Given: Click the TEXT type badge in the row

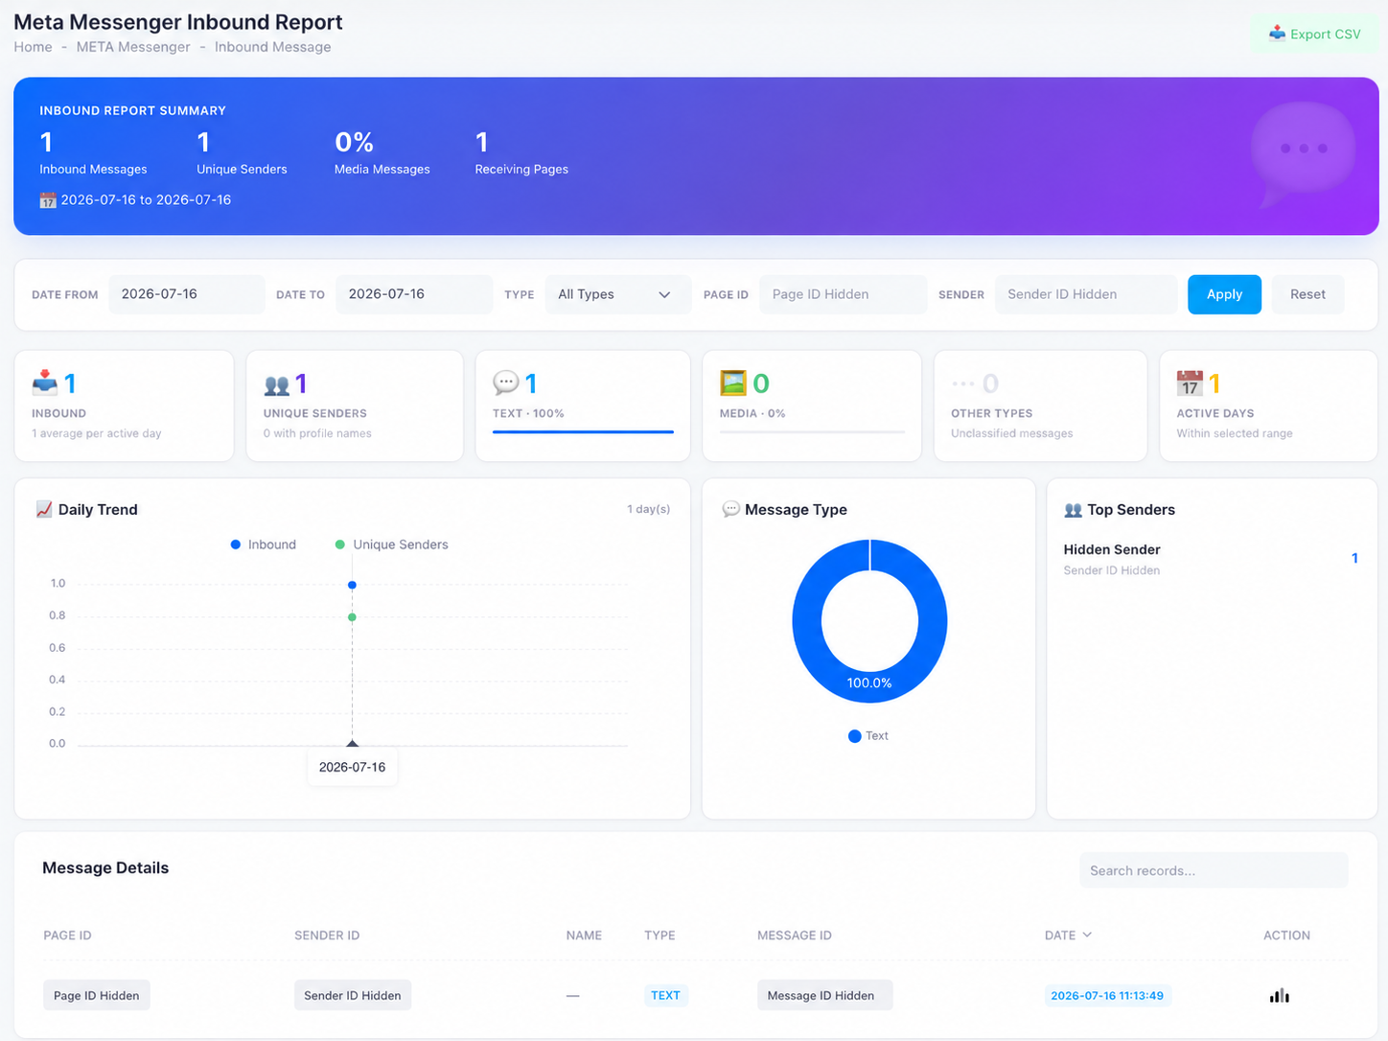Looking at the screenshot, I should coord(665,996).
